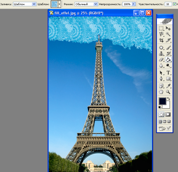This screenshot has height=172, width=178.
Task: Select the Eraser tool
Action: (x=161, y=60)
